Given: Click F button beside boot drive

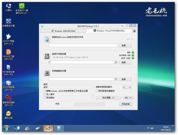Looking at the screenshot, I should [x=116, y=62].
